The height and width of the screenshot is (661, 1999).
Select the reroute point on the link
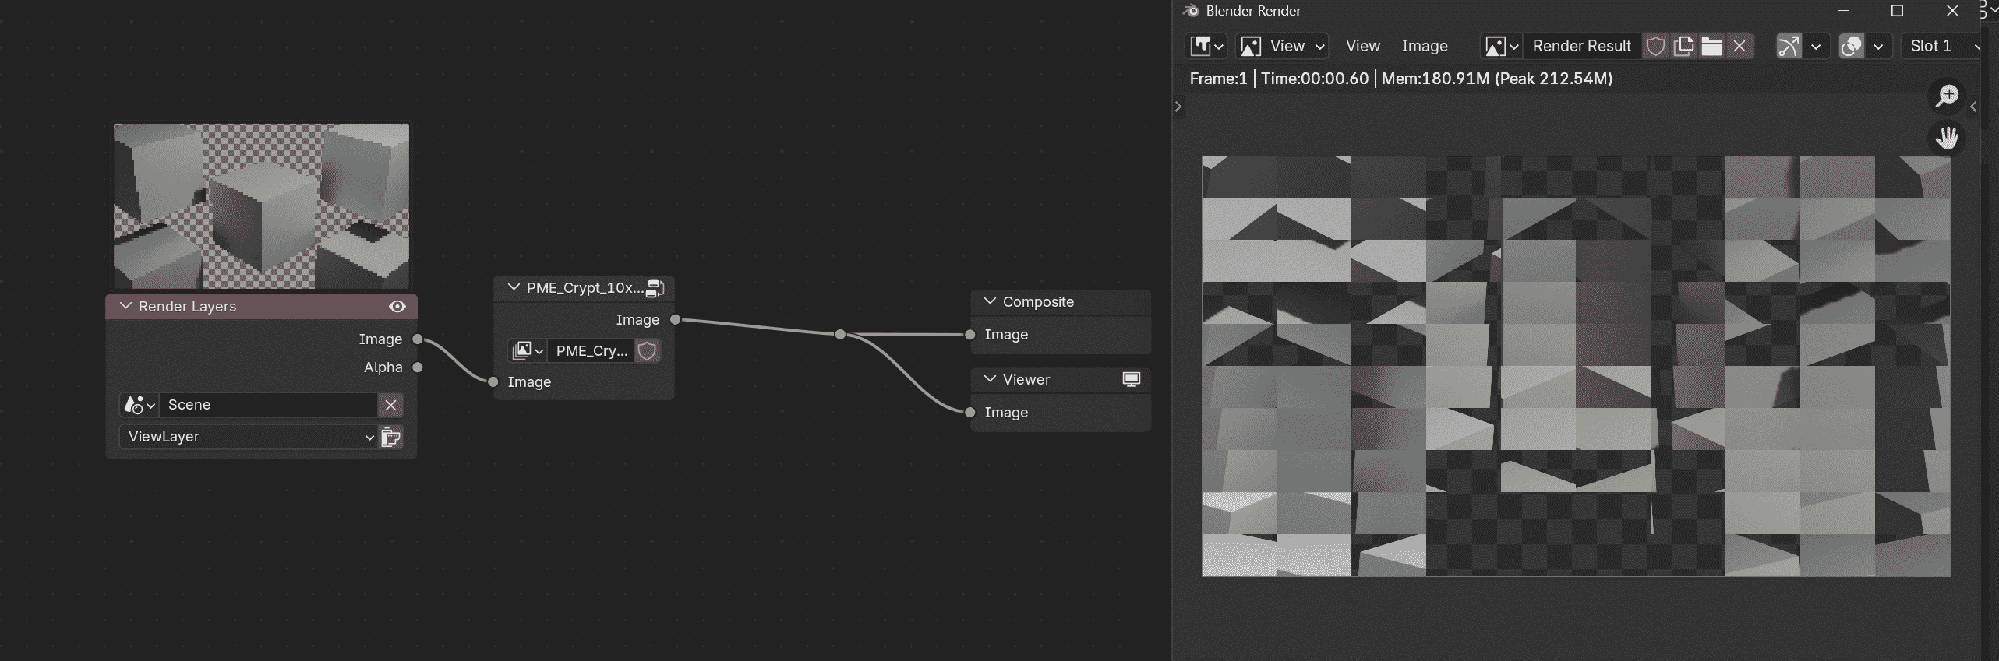pyautogui.click(x=840, y=334)
